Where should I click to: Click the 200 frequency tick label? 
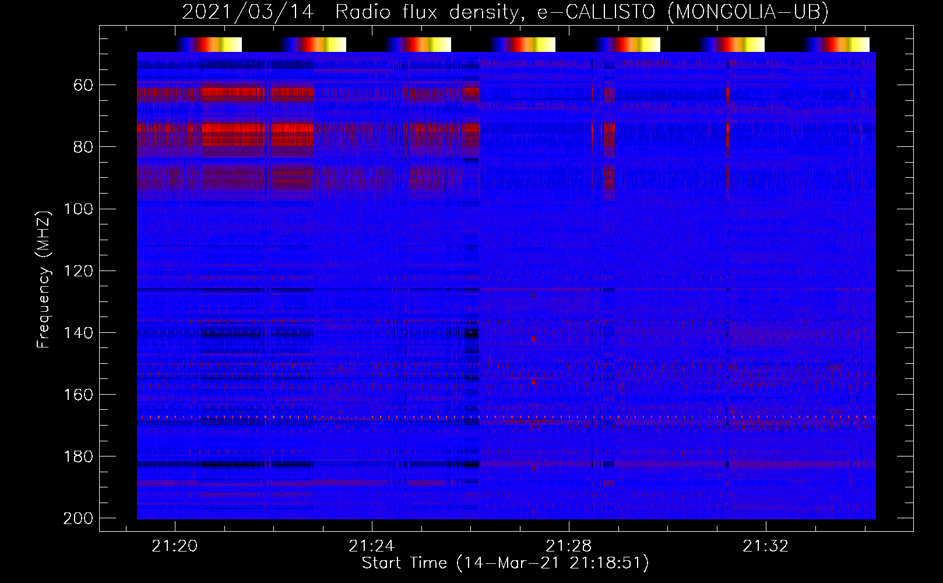pyautogui.click(x=79, y=518)
